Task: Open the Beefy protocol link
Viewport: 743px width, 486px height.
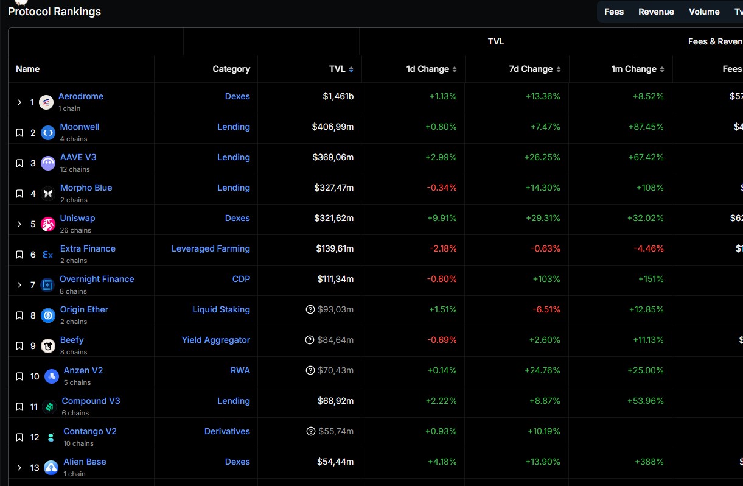Action: pyautogui.click(x=72, y=340)
